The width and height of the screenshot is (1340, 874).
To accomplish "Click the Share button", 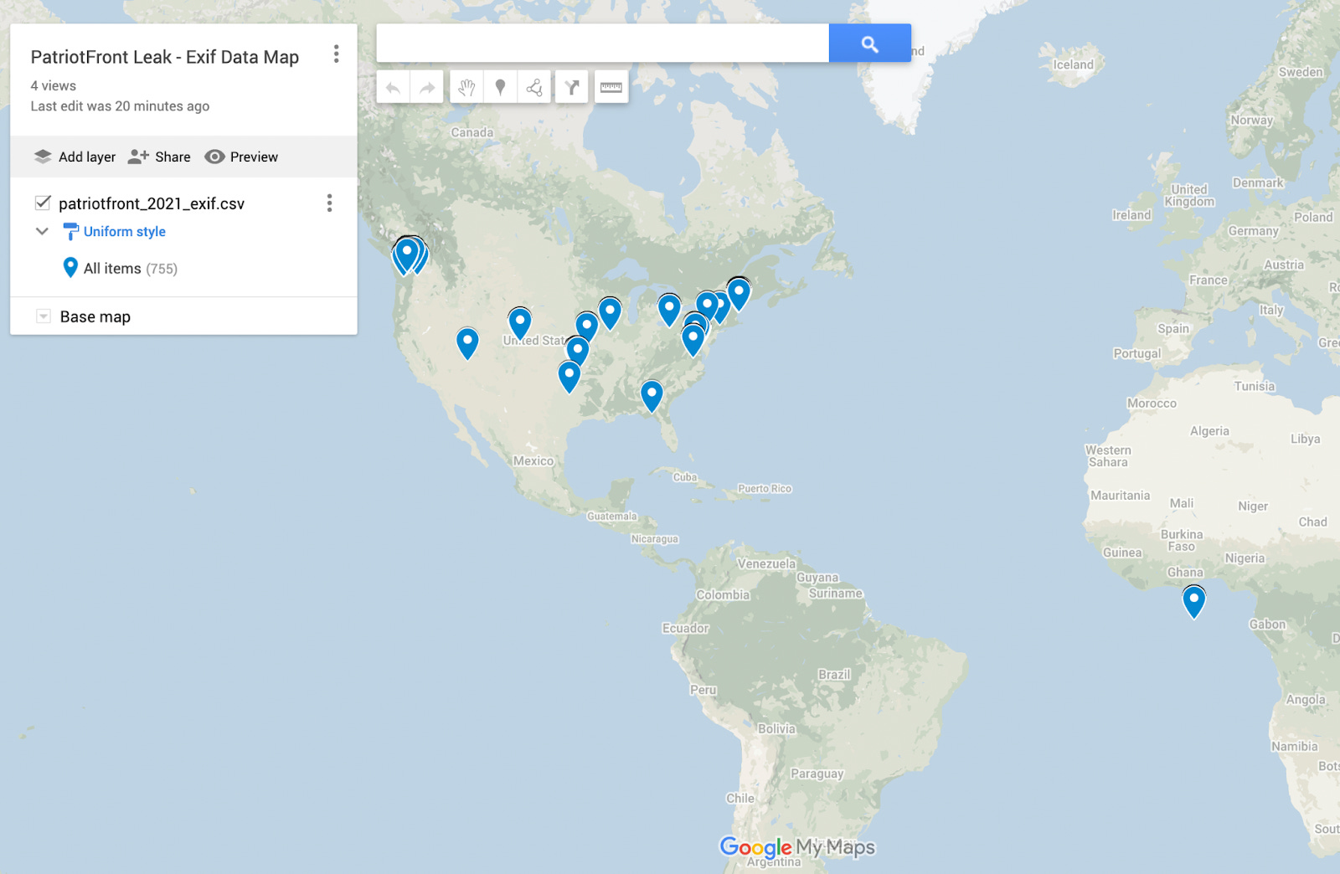I will pos(160,157).
